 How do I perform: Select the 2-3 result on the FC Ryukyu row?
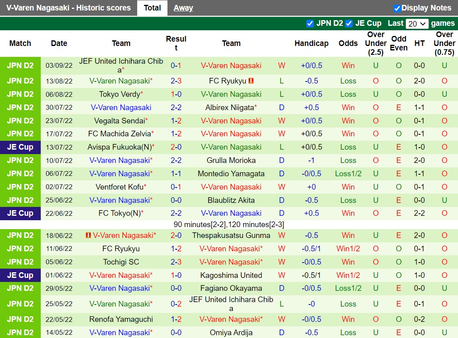[176, 81]
